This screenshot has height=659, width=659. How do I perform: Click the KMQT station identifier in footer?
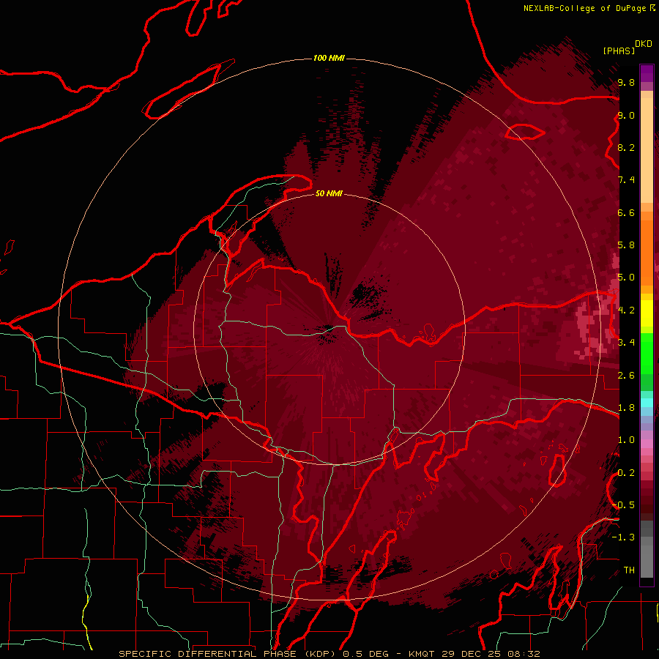pyautogui.click(x=421, y=654)
